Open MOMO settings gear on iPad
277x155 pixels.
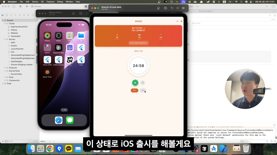pyautogui.click(x=181, y=21)
